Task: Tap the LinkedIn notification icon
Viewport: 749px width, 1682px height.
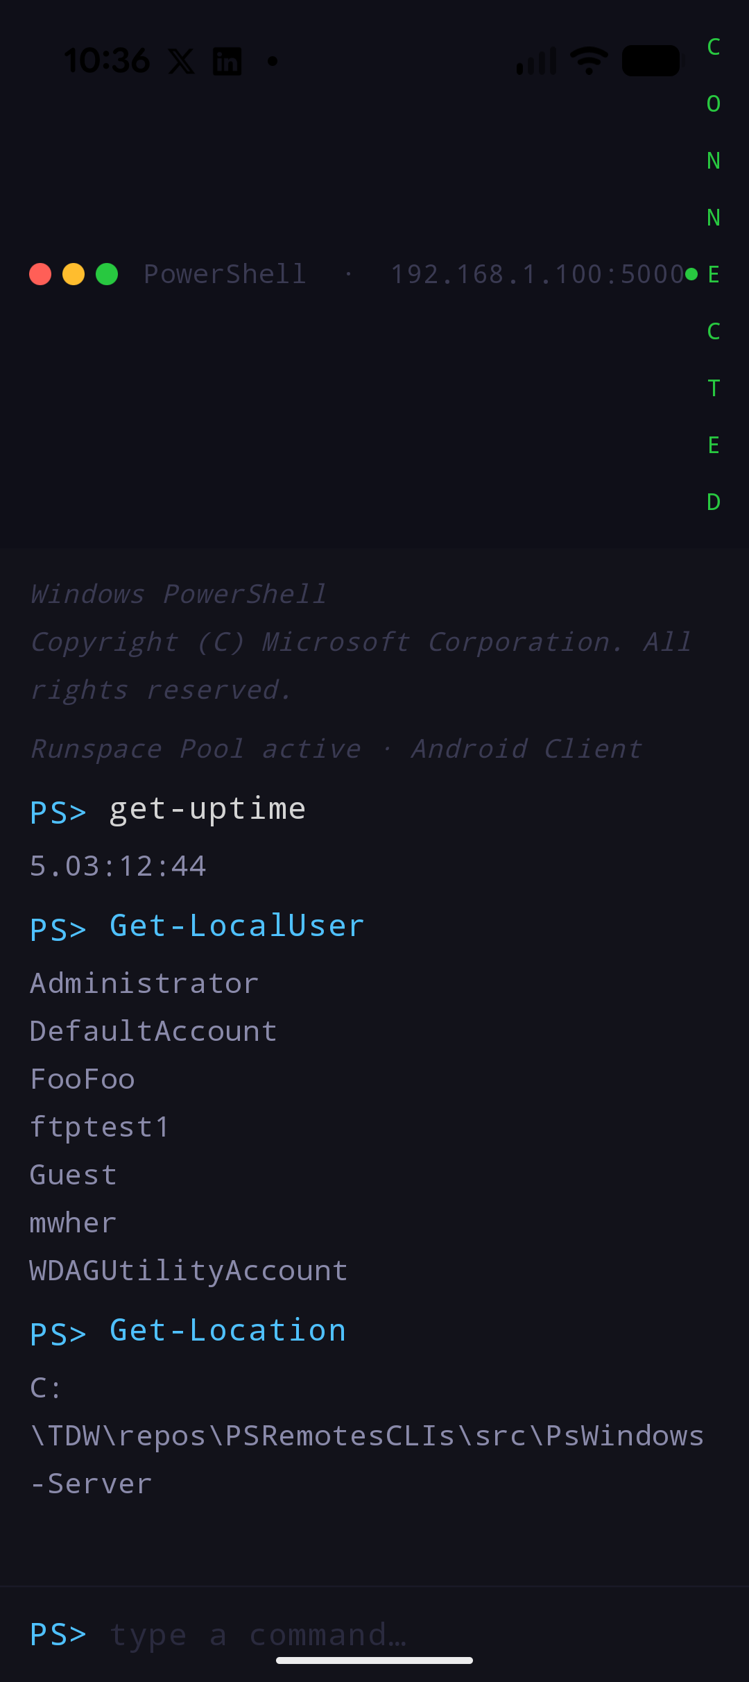Action: tap(227, 61)
